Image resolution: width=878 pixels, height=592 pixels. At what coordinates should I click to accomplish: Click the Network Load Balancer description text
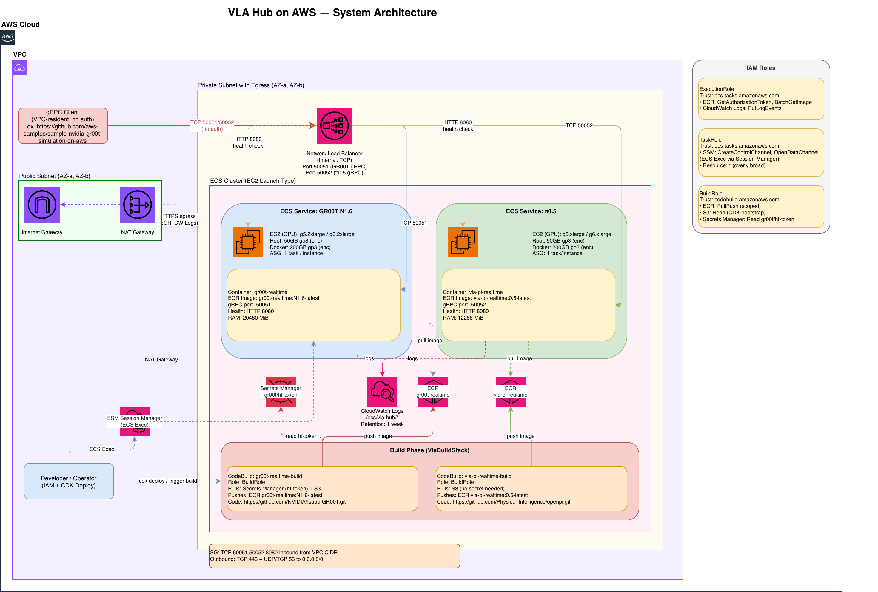334,163
